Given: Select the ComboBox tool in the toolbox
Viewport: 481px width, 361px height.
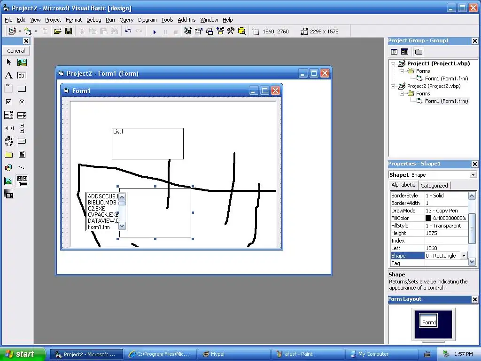Looking at the screenshot, I should tap(8, 115).
